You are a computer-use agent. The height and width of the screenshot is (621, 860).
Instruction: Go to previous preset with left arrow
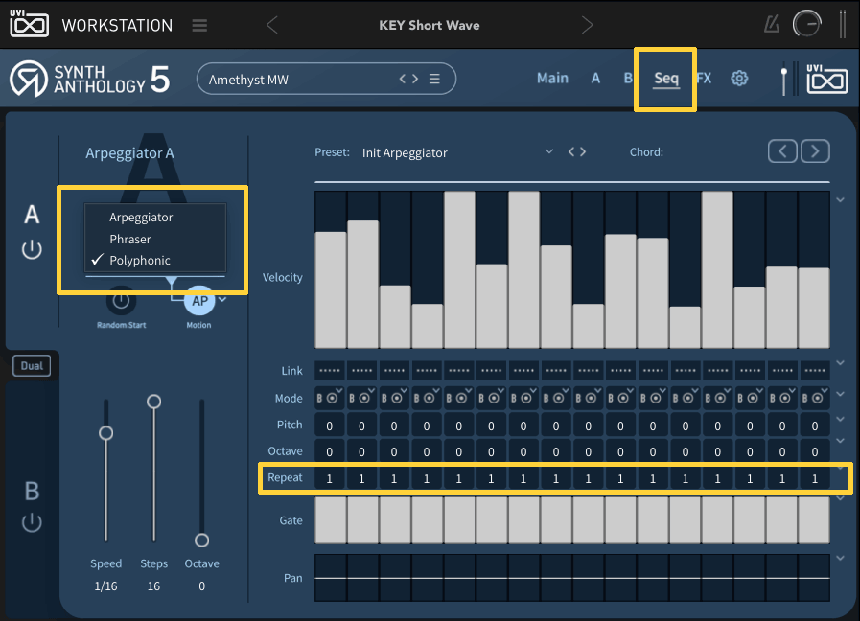click(272, 25)
